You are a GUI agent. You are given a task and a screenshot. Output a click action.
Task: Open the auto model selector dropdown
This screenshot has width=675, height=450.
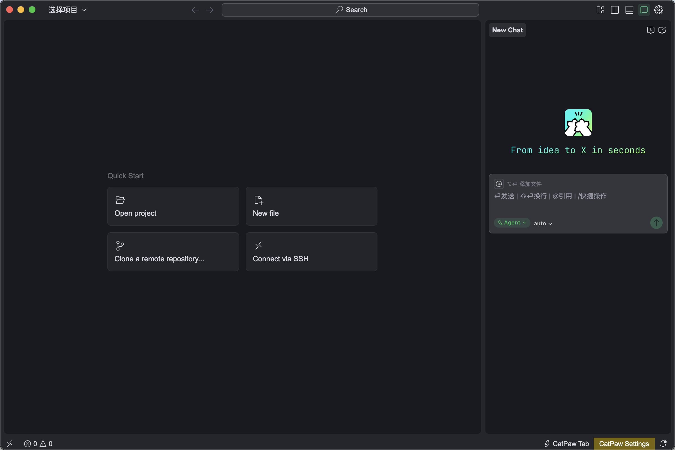click(543, 223)
